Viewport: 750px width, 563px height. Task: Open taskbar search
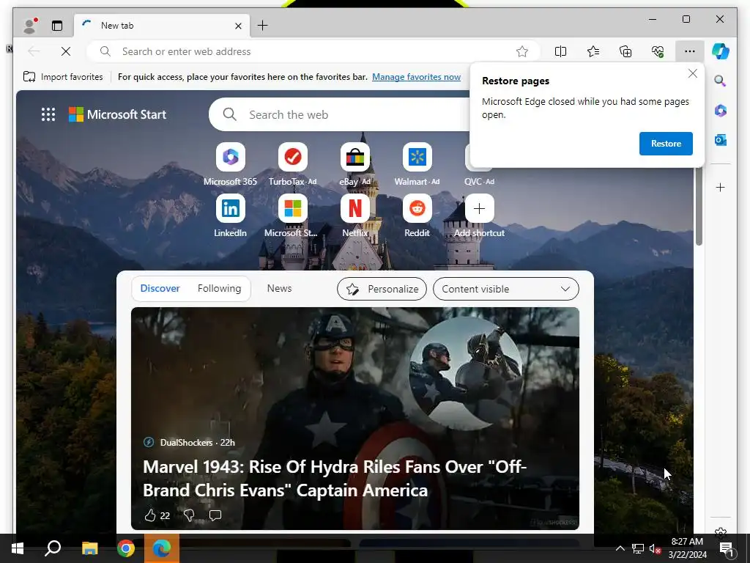(x=53, y=548)
